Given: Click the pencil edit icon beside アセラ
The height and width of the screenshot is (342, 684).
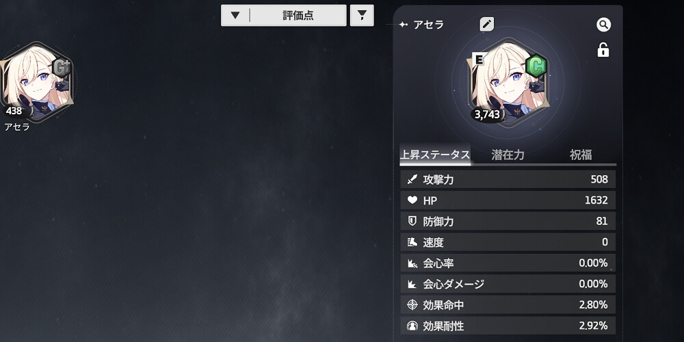Looking at the screenshot, I should (487, 25).
